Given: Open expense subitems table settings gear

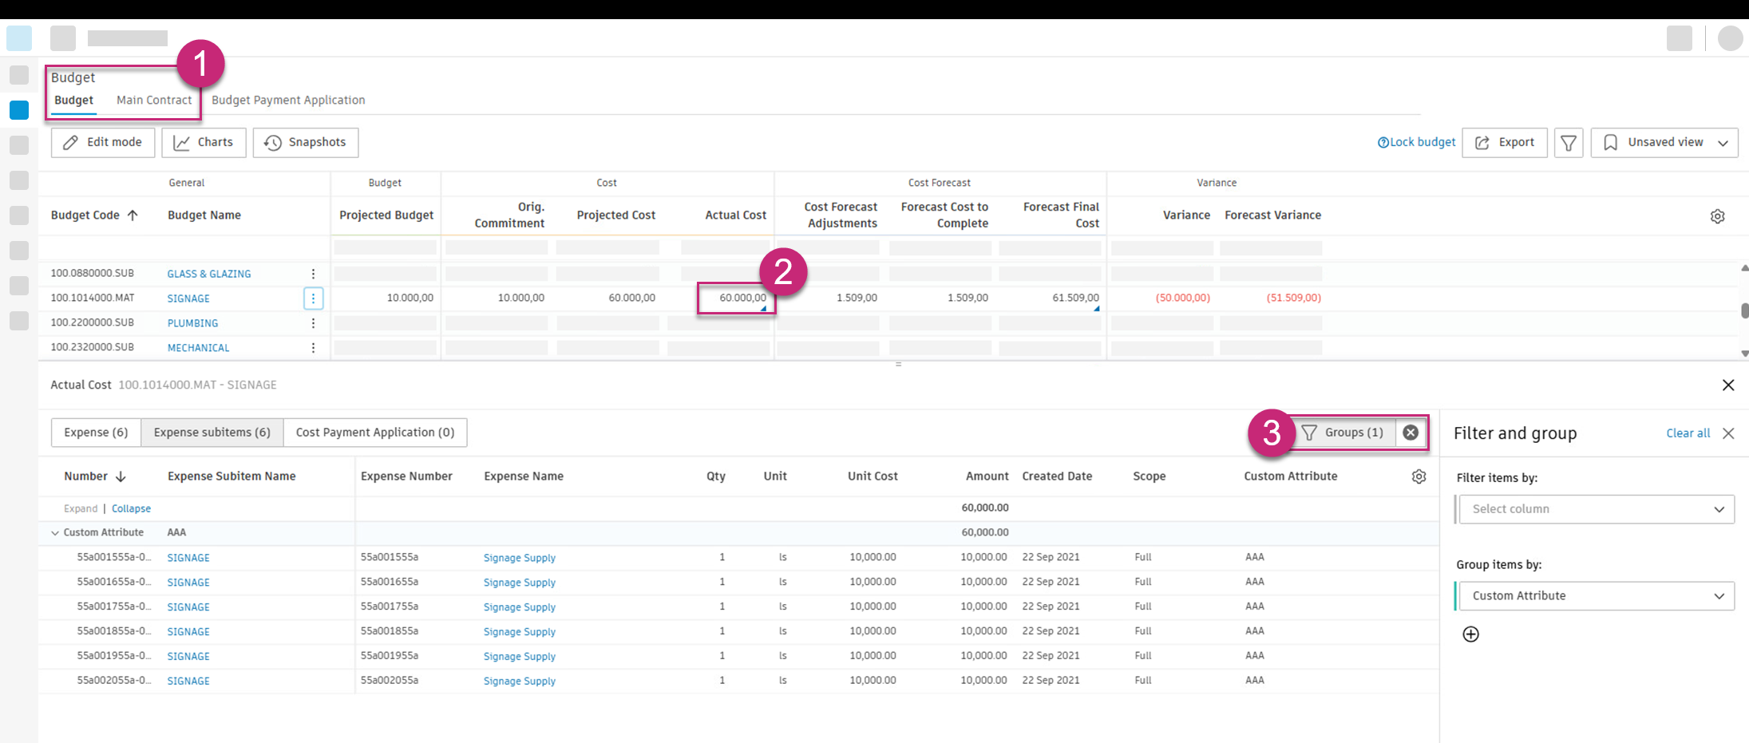Looking at the screenshot, I should pyautogui.click(x=1419, y=476).
